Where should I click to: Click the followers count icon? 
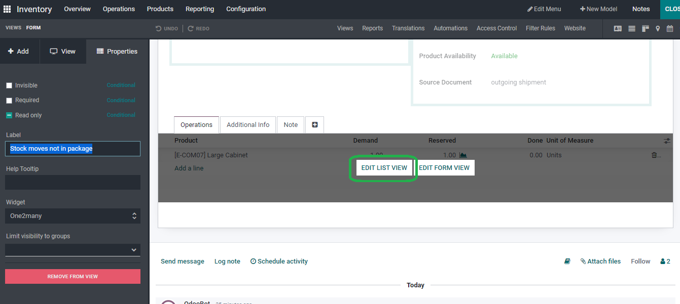click(665, 262)
